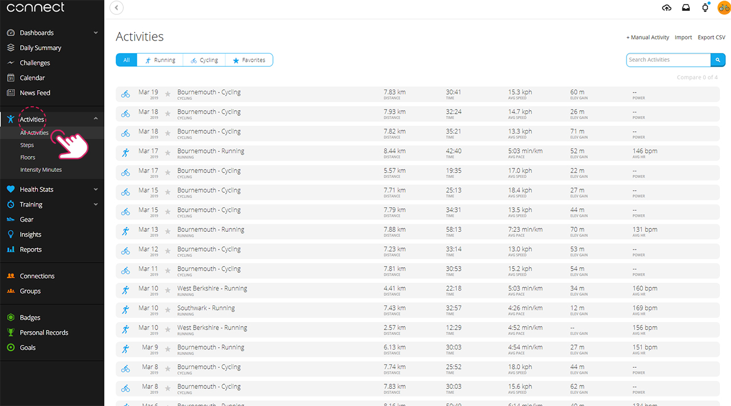Image resolution: width=731 pixels, height=406 pixels.
Task: Click the blue search magnifier button
Action: click(718, 60)
